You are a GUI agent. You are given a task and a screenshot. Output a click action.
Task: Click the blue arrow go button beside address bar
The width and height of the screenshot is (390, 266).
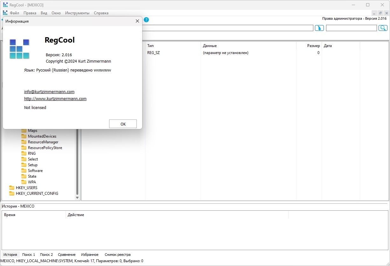point(319,28)
